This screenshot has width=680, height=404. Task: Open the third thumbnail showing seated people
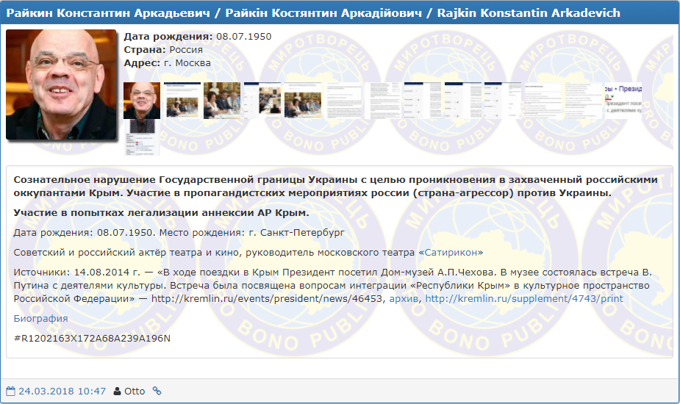coord(221,101)
